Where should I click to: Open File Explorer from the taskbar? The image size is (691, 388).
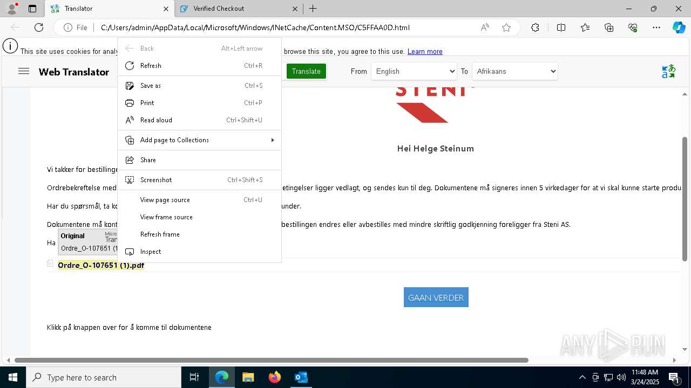point(248,377)
